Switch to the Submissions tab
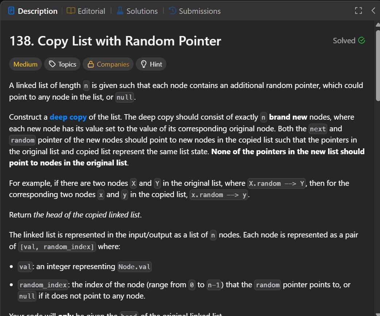 click(x=199, y=11)
